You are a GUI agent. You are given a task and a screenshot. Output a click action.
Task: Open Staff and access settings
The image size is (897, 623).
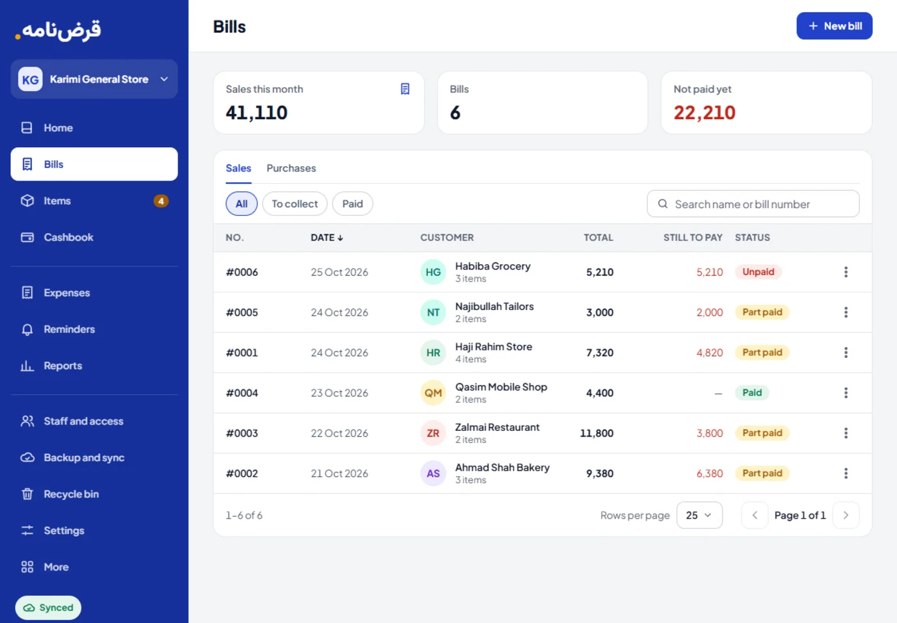(94, 421)
